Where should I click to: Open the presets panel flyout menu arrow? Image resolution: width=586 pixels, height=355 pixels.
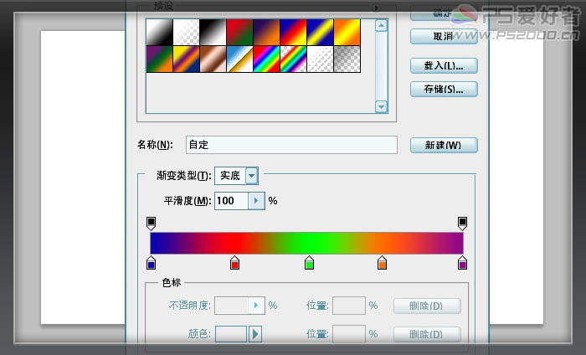[378, 8]
